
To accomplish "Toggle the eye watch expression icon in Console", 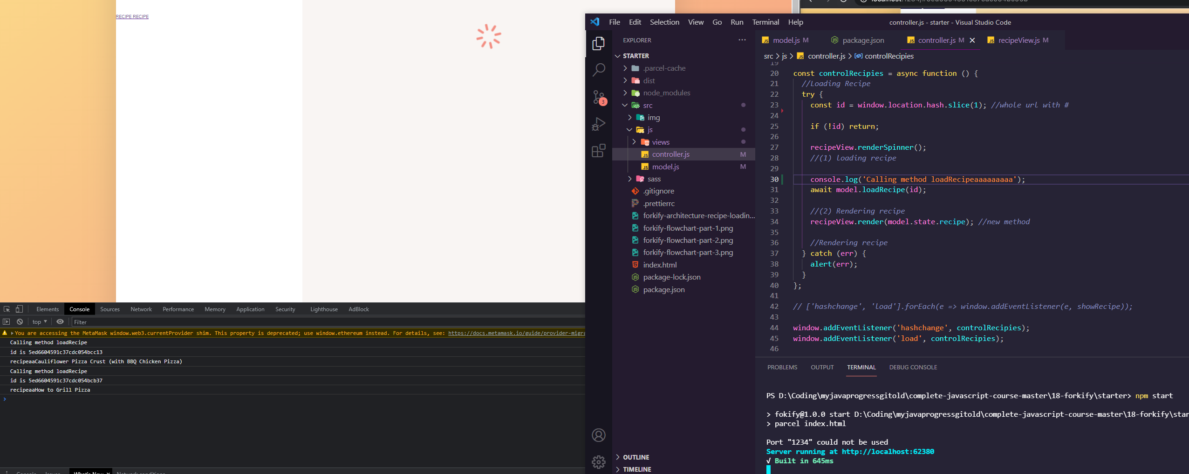I will 61,321.
